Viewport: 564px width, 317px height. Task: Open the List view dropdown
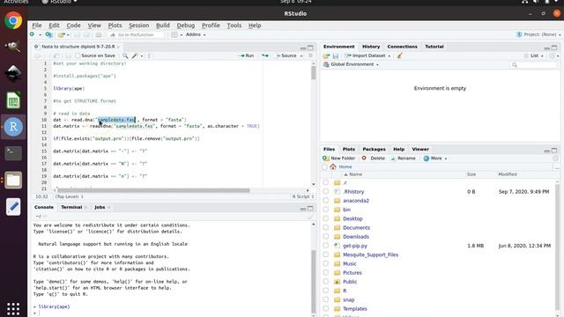tap(533, 55)
